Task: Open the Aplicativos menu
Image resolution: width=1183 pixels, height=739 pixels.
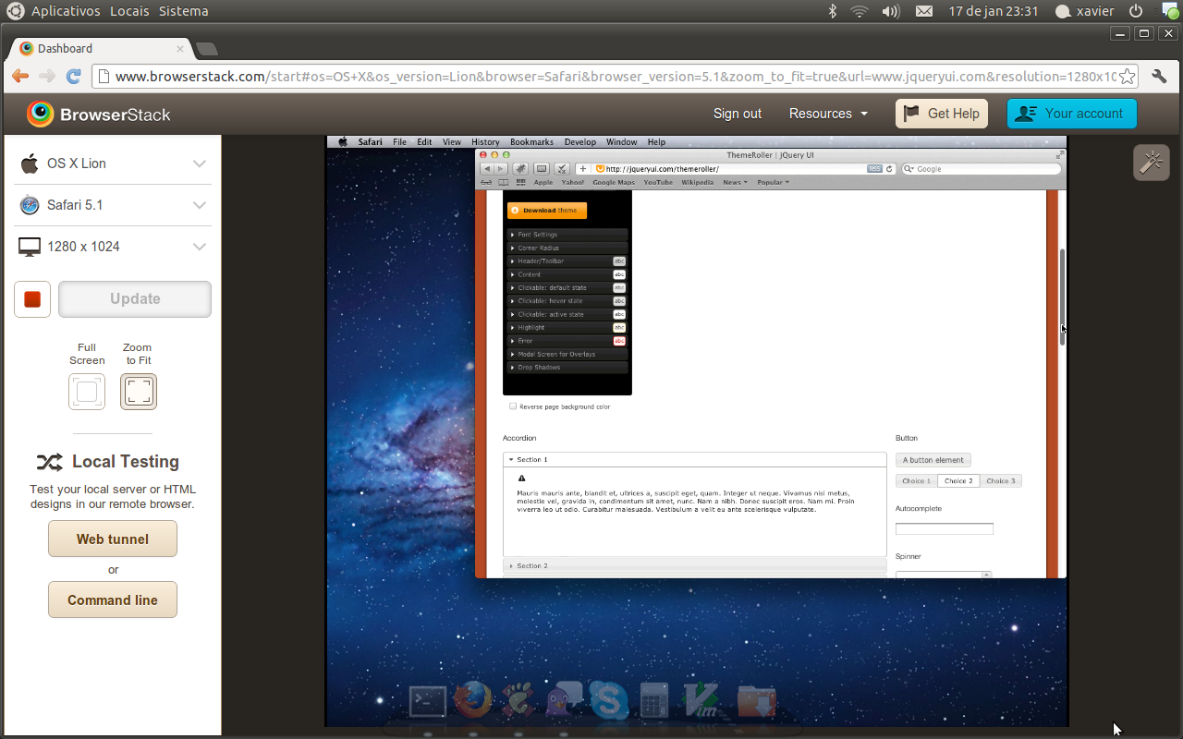Action: pos(65,11)
